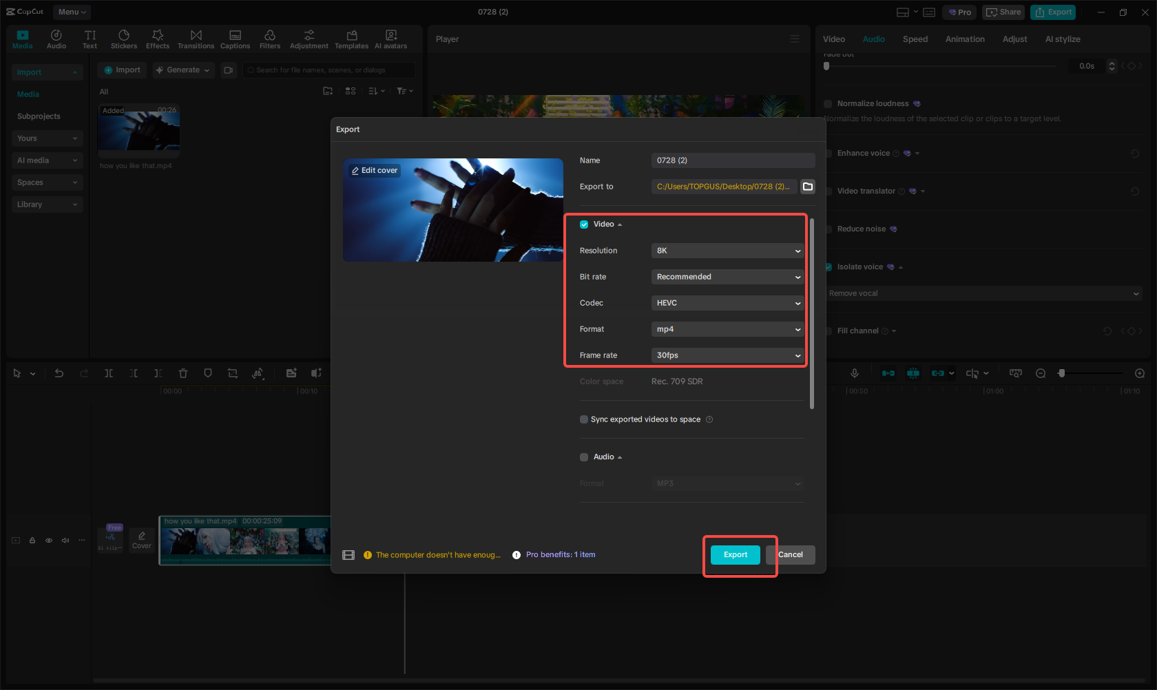The width and height of the screenshot is (1157, 690).
Task: Open the Codec dropdown showing HEVC
Action: (x=727, y=303)
